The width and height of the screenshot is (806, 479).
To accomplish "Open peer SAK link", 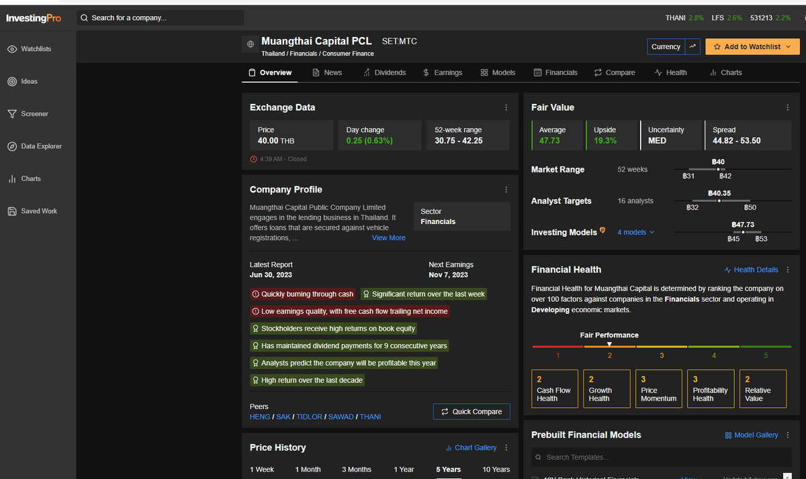I will [x=283, y=417].
